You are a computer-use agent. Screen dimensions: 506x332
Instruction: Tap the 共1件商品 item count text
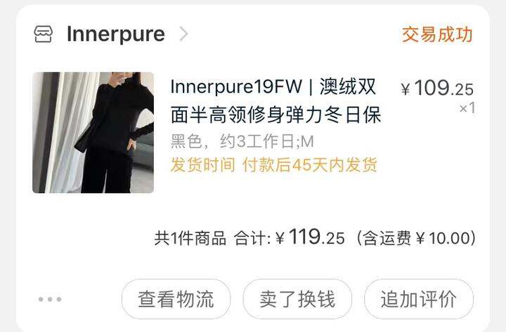[190, 238]
